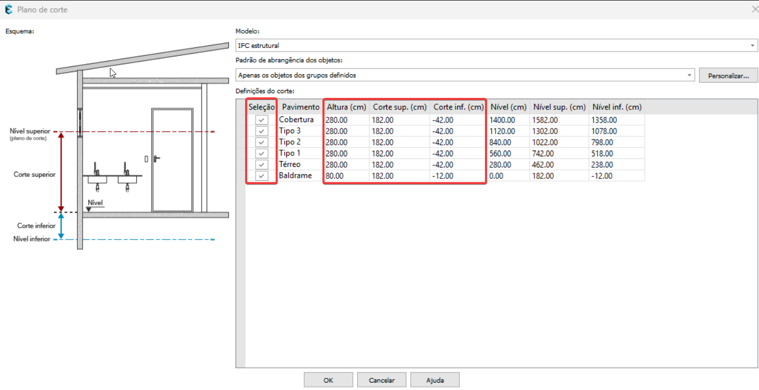Disable the Baldrame selection checkbox
The height and width of the screenshot is (390, 759).
261,176
